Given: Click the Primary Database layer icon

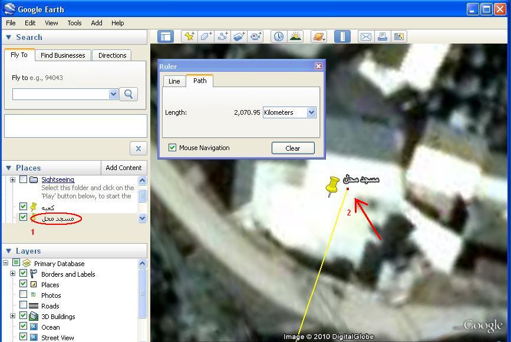Looking at the screenshot, I should coord(27,263).
